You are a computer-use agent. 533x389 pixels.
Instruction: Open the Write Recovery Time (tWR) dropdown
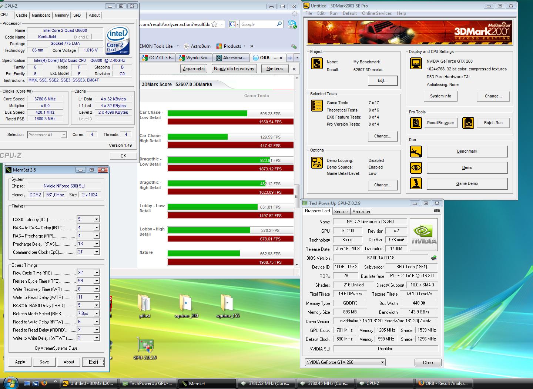97,289
